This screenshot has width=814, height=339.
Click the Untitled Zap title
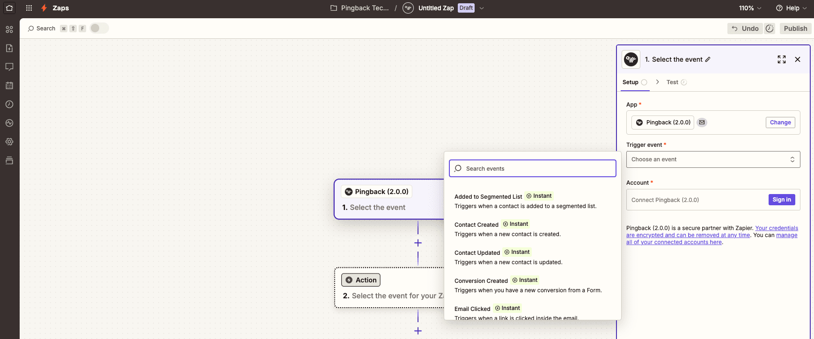click(436, 8)
